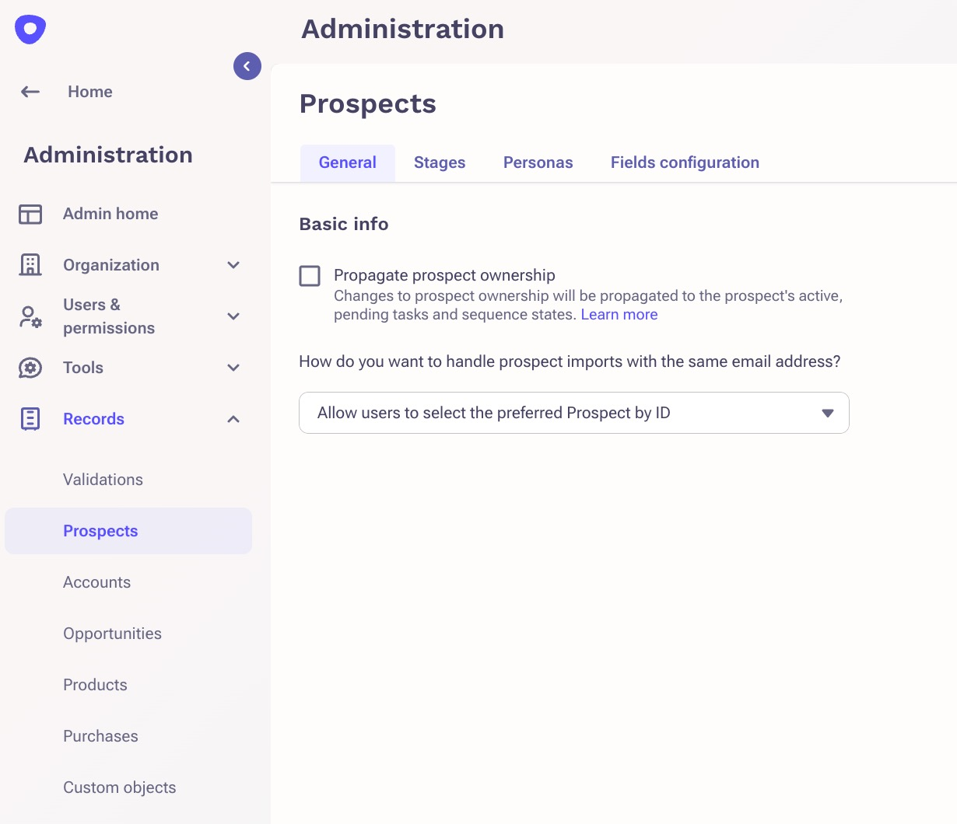Screen dimensions: 957x824
Task: Collapse the sidebar with the round arrow button
Action: pos(247,66)
